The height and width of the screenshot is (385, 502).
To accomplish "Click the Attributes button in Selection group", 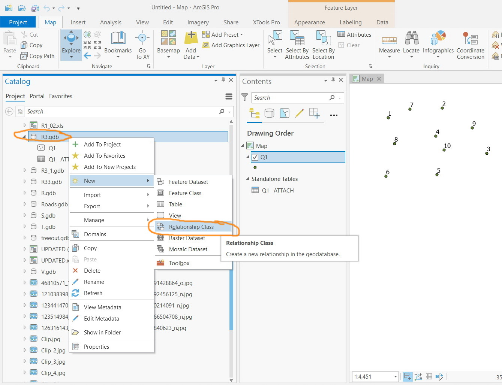I will click(x=354, y=34).
